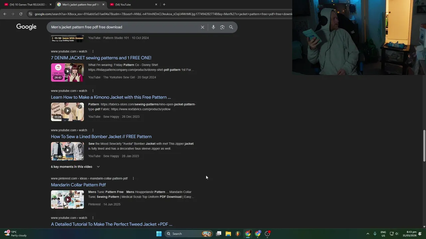Open options for 7 DENIM JACKET result

(93, 51)
